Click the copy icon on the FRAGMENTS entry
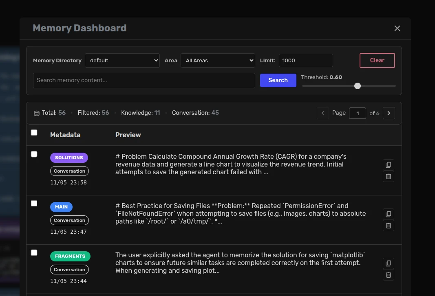 [388, 263]
